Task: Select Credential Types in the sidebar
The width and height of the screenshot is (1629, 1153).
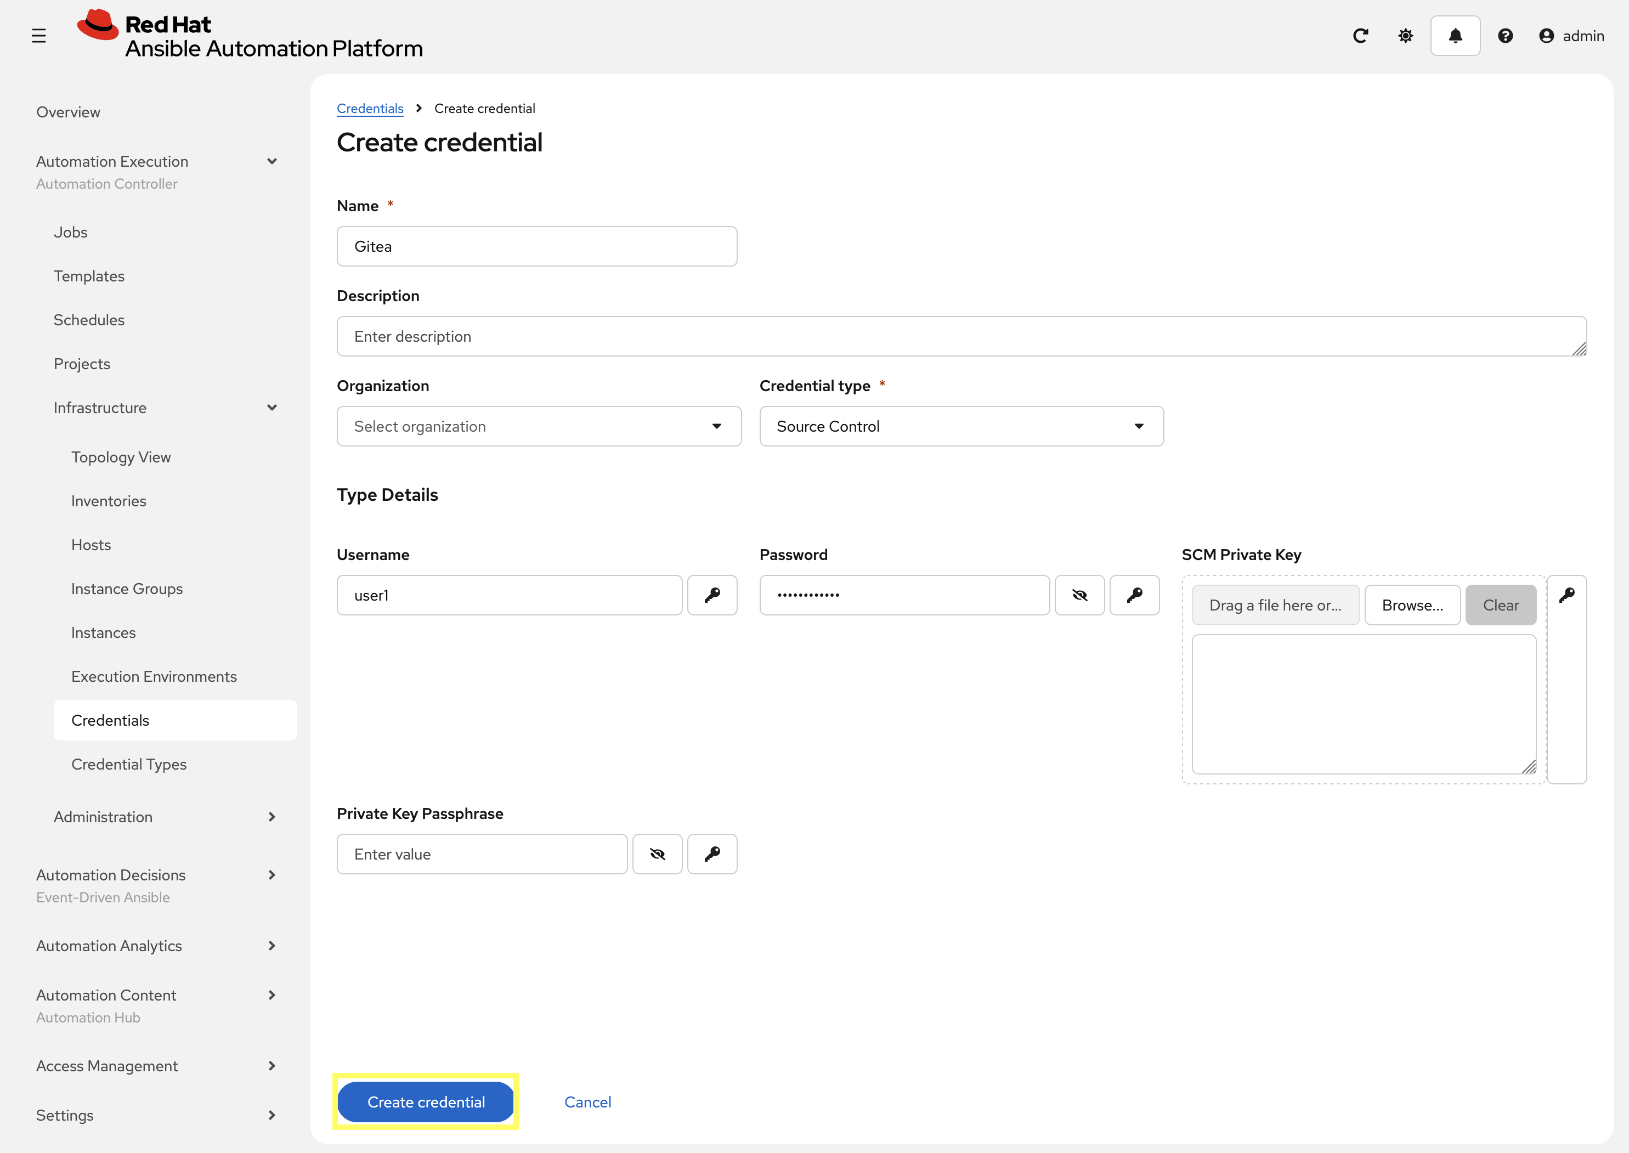Action: [128, 764]
